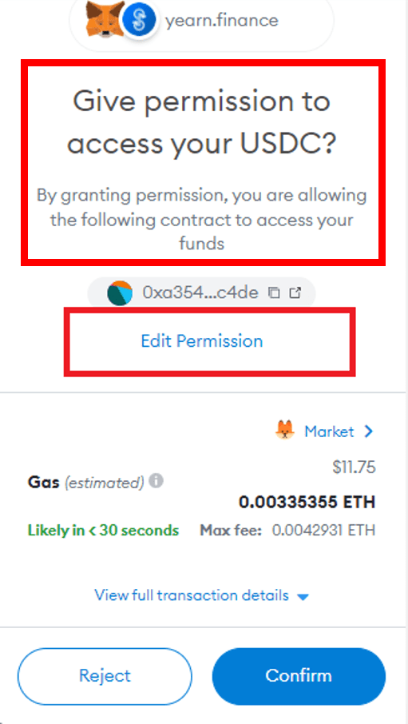
Task: Click the contract address identicon avatar
Action: click(x=120, y=292)
